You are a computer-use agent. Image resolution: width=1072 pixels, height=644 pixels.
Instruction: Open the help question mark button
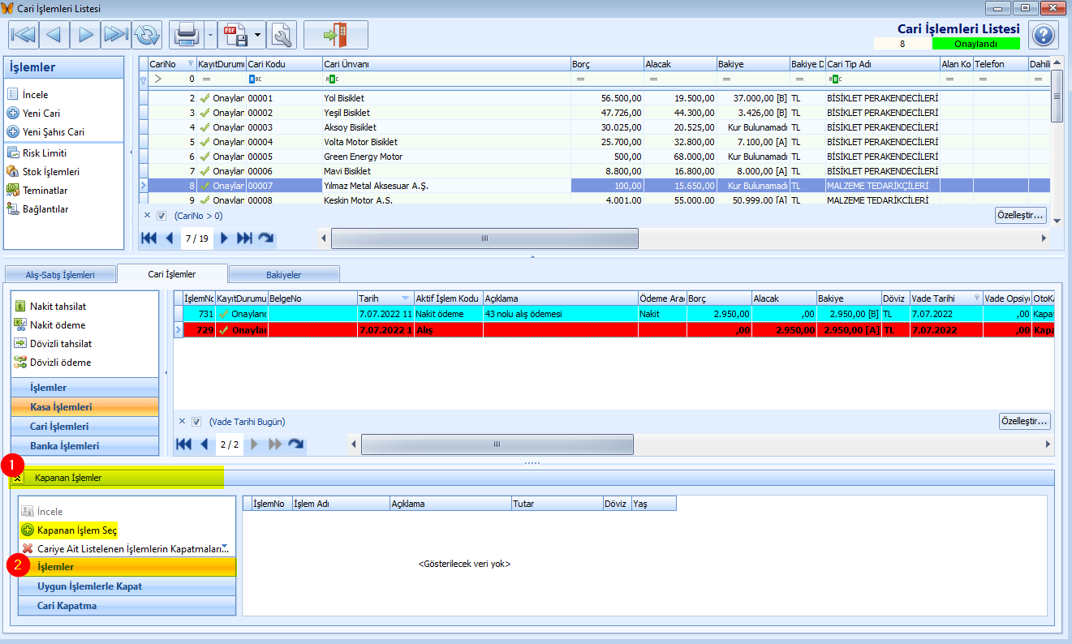pyautogui.click(x=1044, y=35)
